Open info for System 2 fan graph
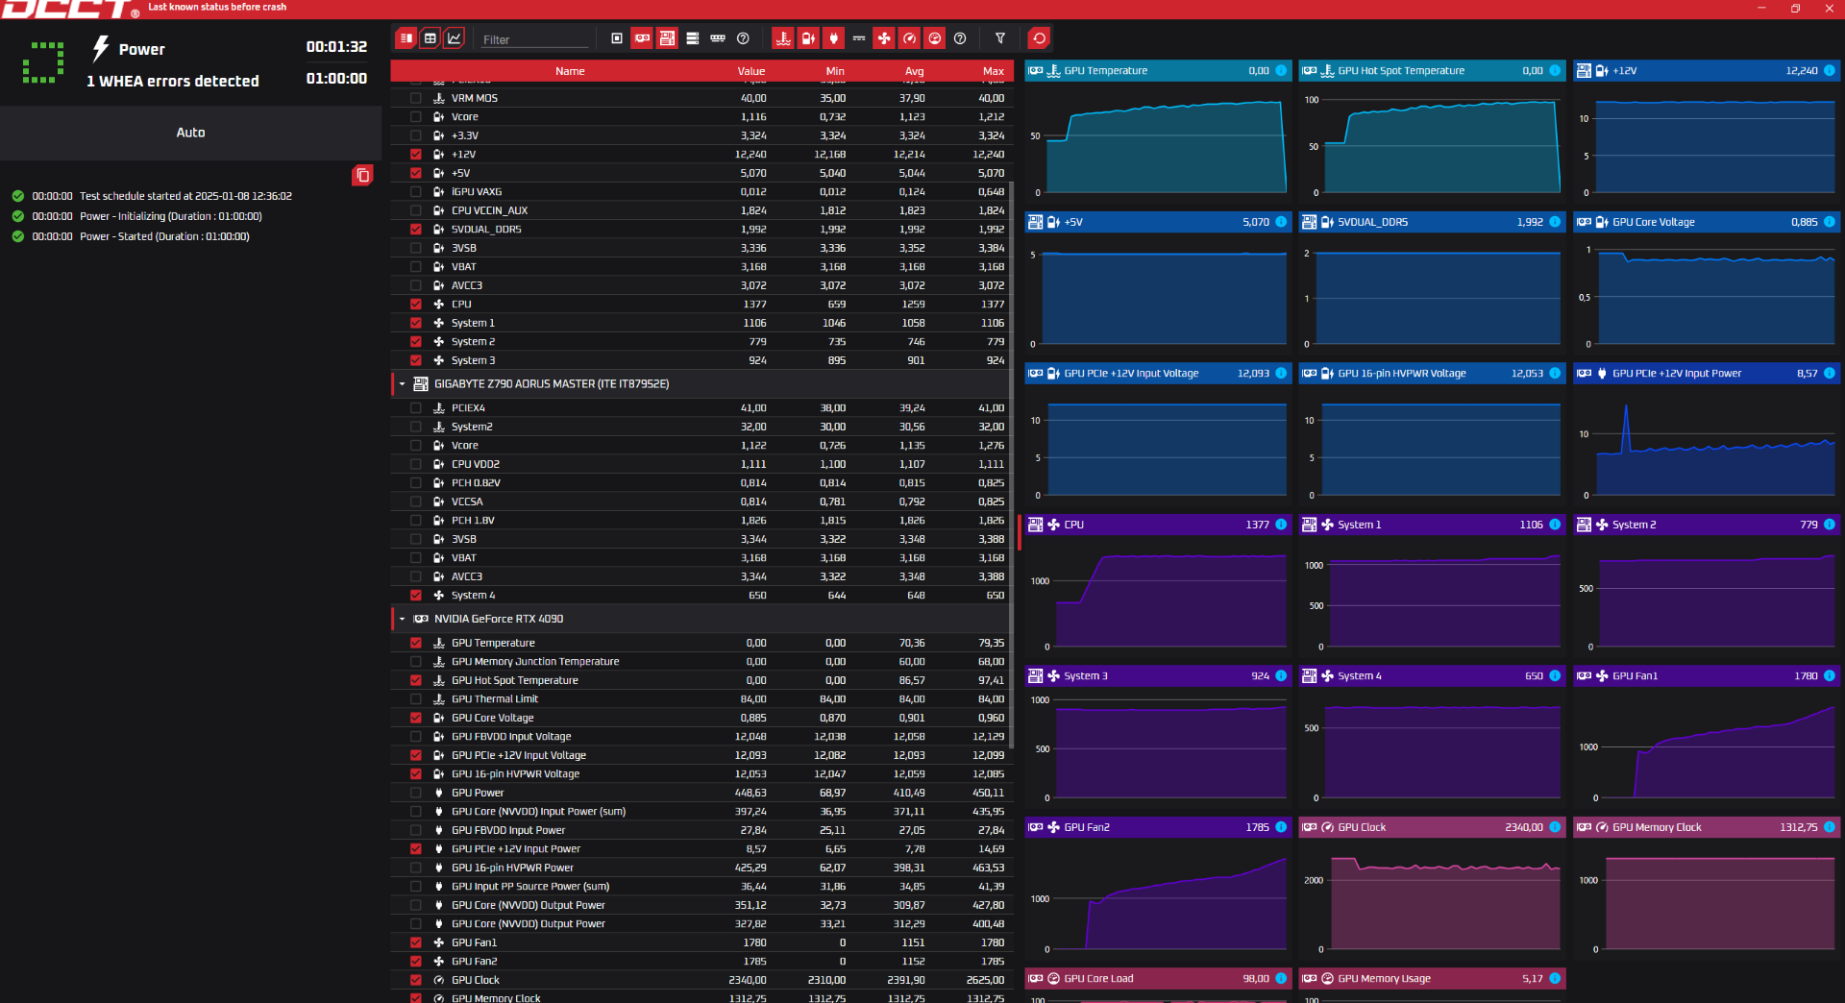 click(x=1829, y=525)
